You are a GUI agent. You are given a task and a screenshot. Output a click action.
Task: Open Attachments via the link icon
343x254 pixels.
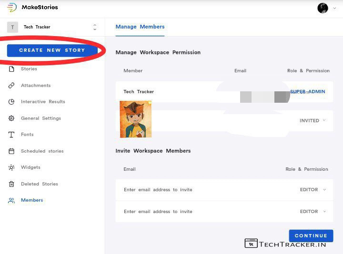11,86
